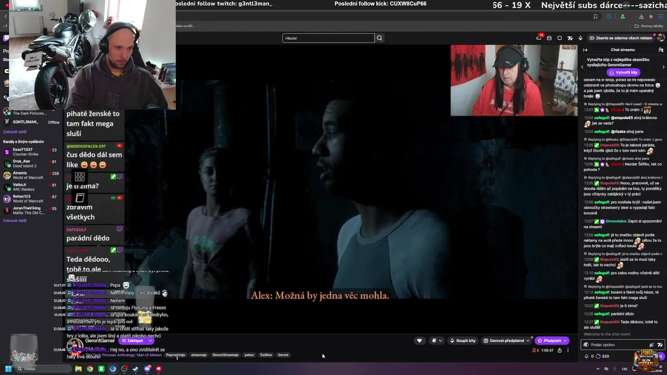This screenshot has height=375, width=667.
Task: Bookmark this page icon in address bar
Action: 596,16
